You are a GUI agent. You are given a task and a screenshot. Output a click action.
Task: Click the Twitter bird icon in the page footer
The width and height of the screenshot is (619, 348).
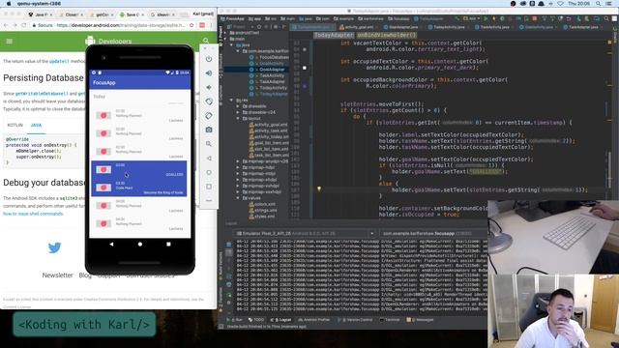[x=54, y=247]
